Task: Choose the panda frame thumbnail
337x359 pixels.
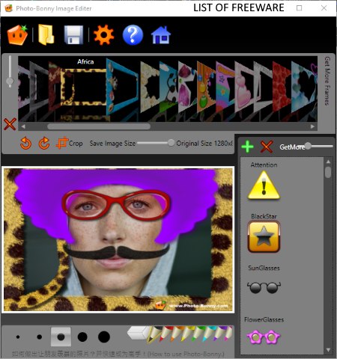Action: click(x=168, y=87)
